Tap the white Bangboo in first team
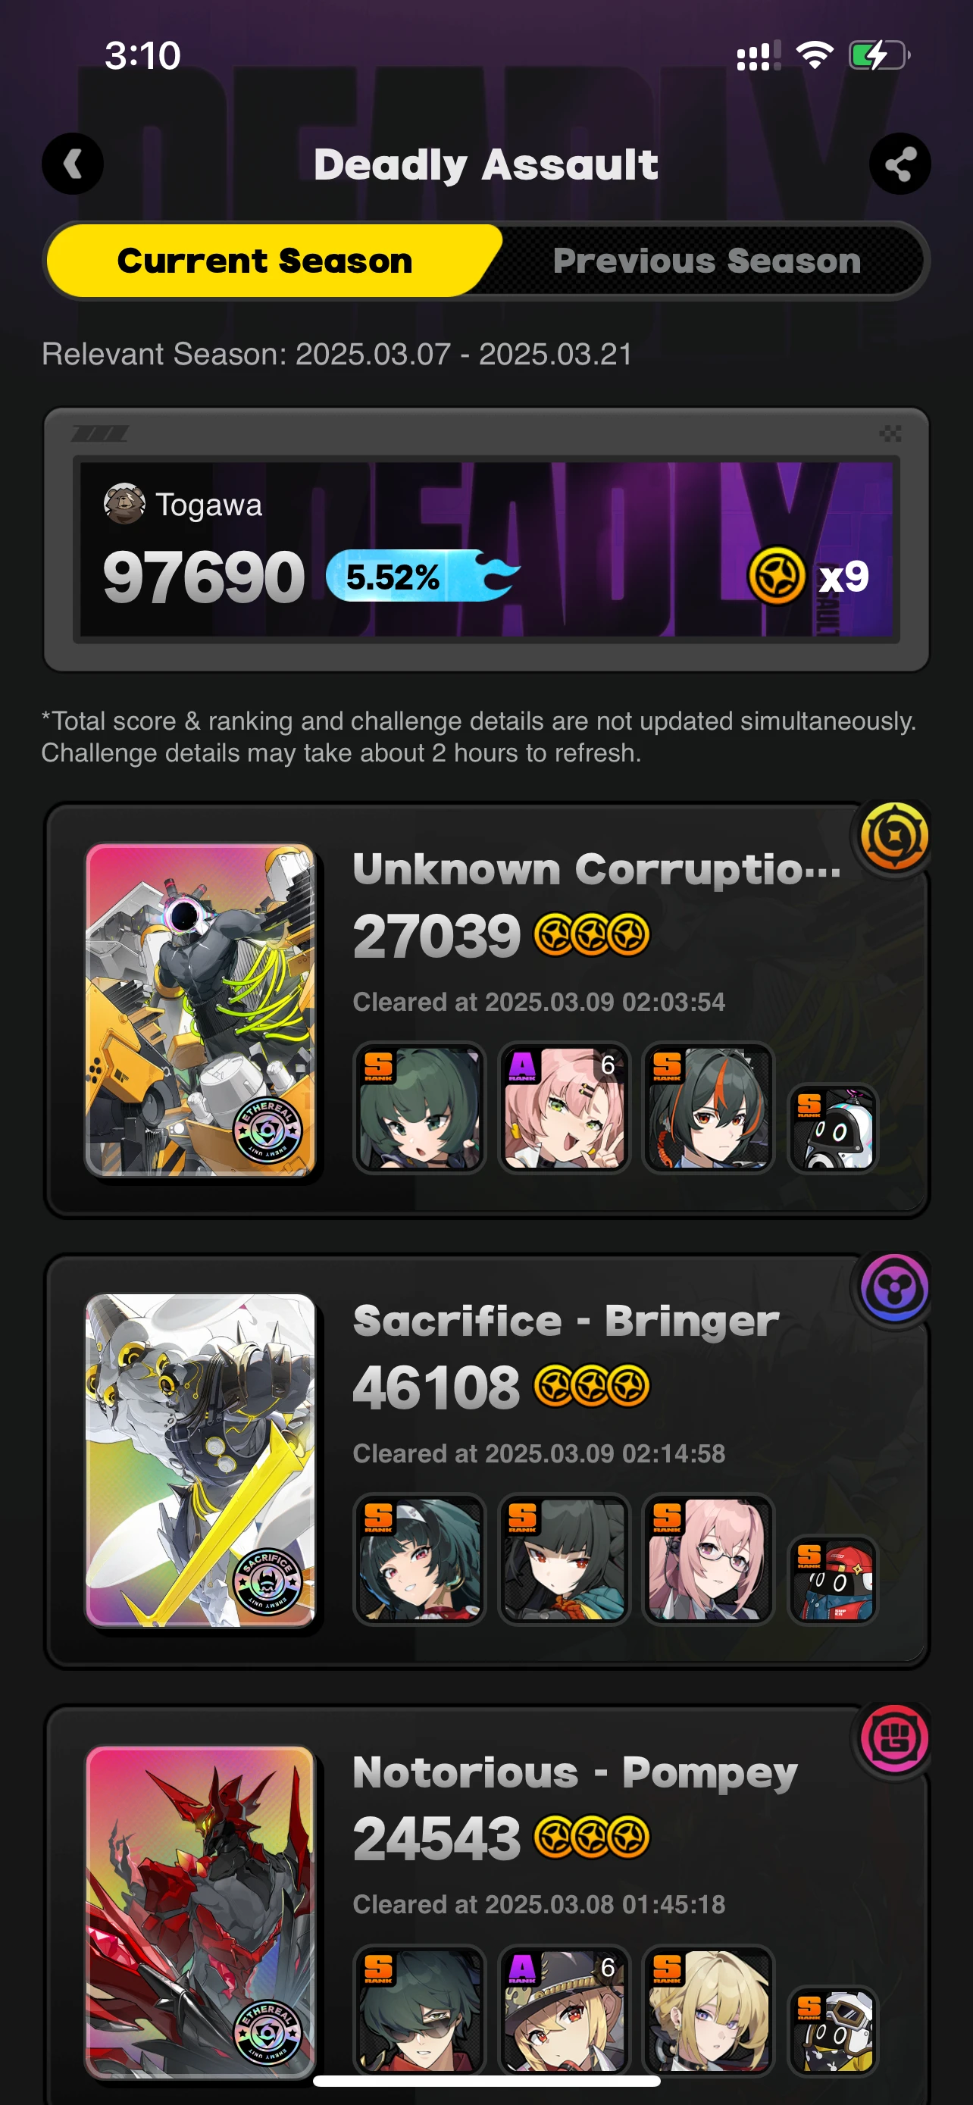 (x=833, y=1128)
